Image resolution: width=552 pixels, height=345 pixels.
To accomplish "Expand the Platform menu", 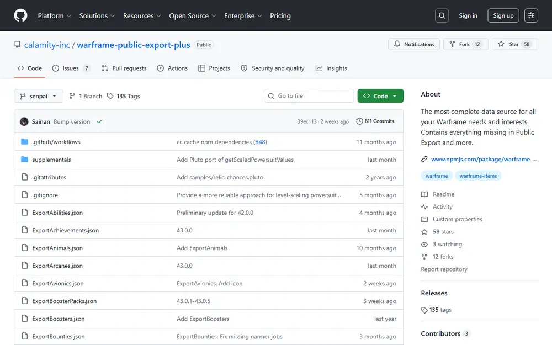I will (x=55, y=15).
